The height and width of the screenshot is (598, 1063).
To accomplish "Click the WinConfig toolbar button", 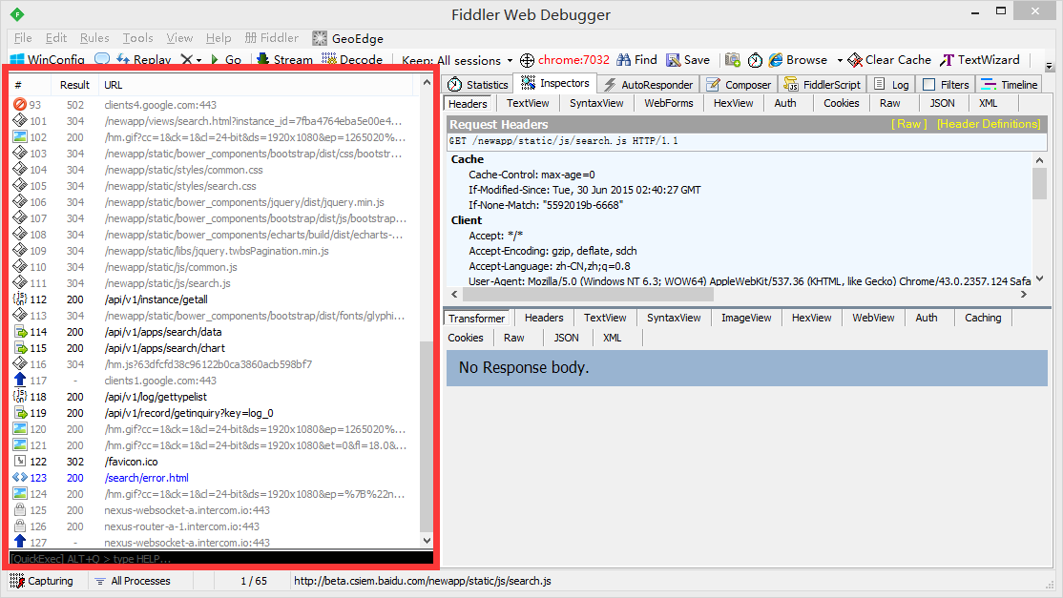I will click(x=48, y=59).
